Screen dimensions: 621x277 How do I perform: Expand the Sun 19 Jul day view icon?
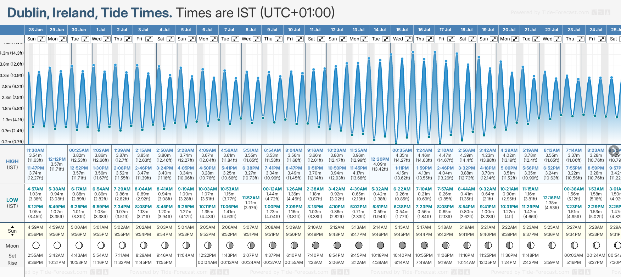pyautogui.click(x=494, y=39)
